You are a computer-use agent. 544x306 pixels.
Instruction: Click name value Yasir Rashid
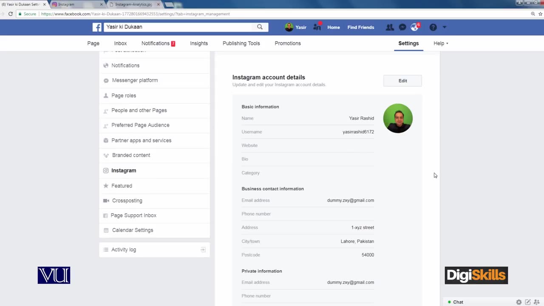coord(362,118)
